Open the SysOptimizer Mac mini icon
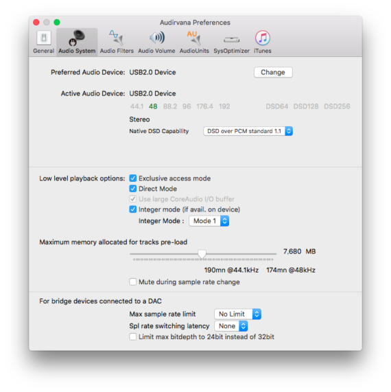Screen dimensions: 391x392 point(231,40)
